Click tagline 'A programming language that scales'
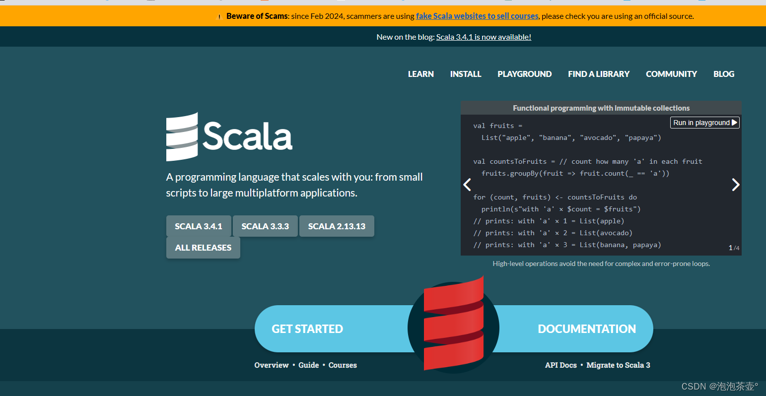The width and height of the screenshot is (766, 396). (294, 185)
